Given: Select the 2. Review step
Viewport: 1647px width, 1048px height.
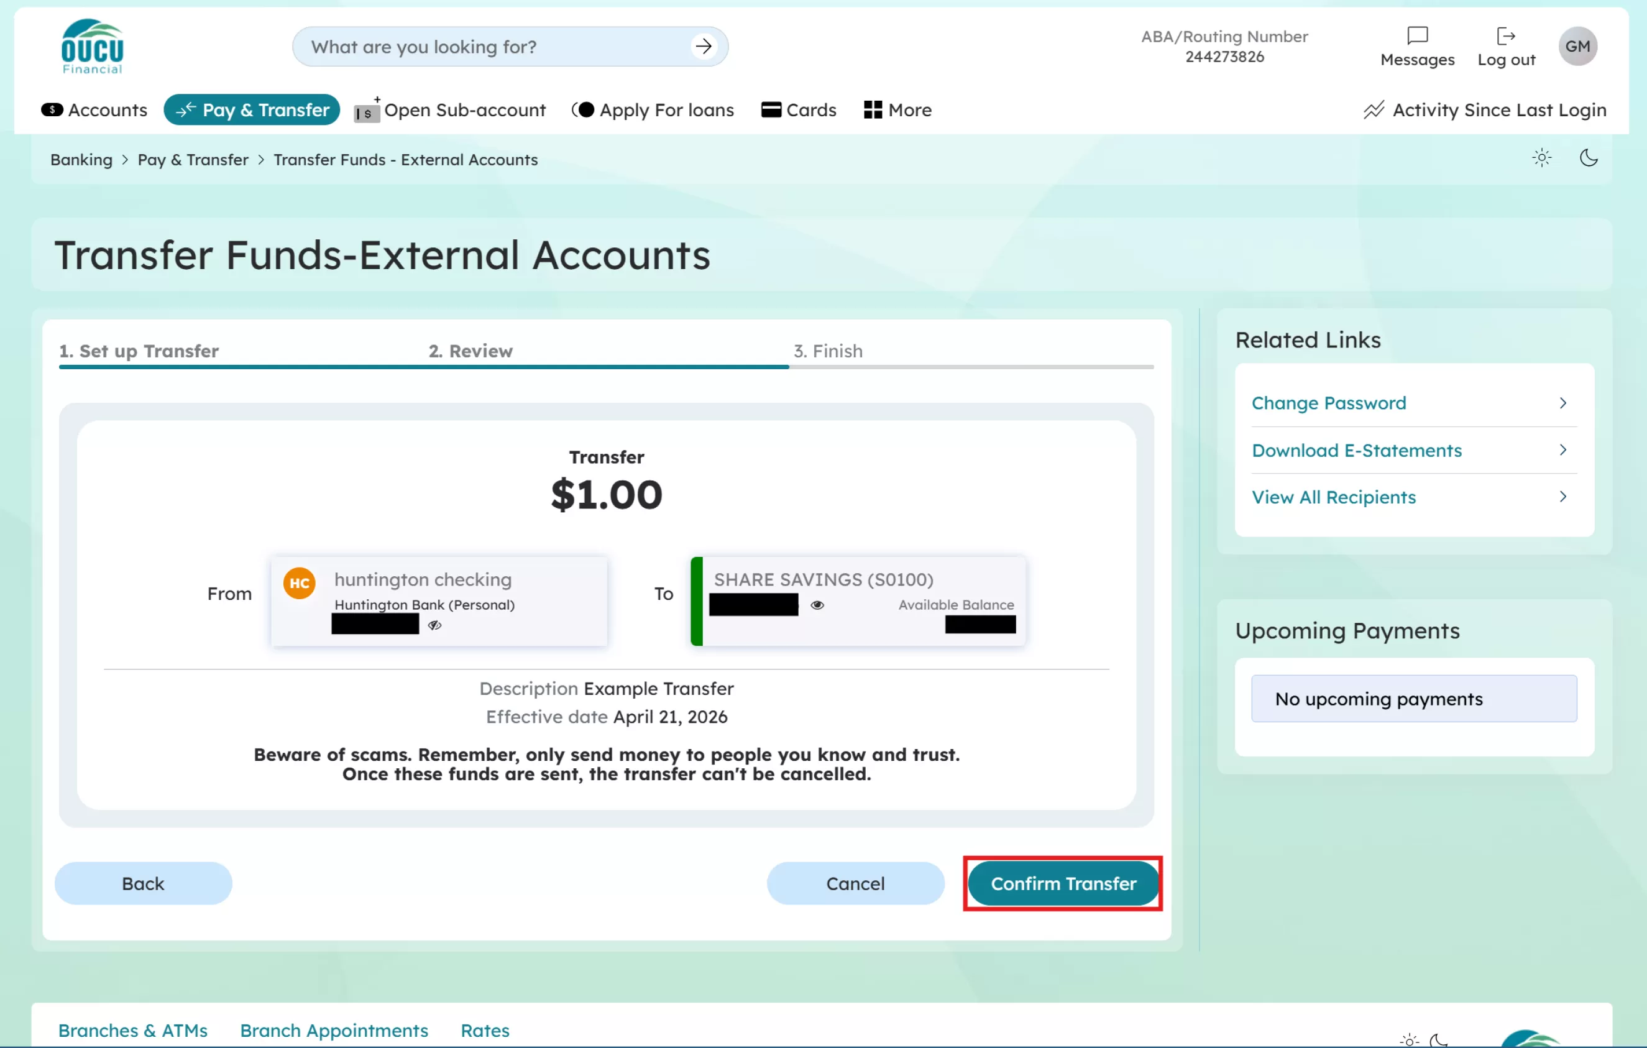Looking at the screenshot, I should [470, 351].
